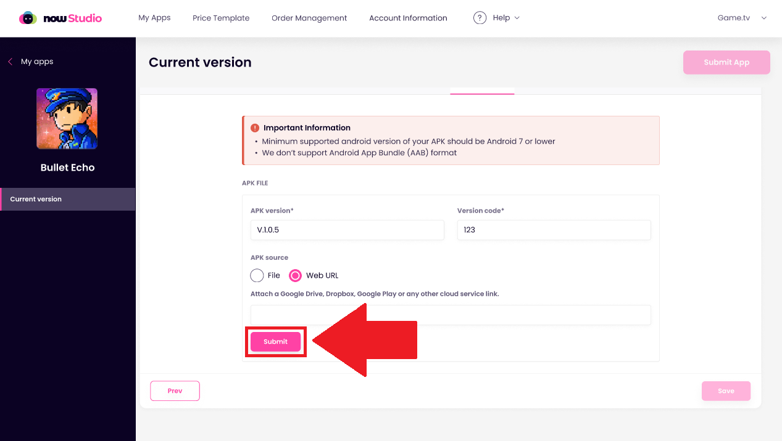The image size is (782, 441).
Task: Click the Help question mark icon
Action: [480, 18]
